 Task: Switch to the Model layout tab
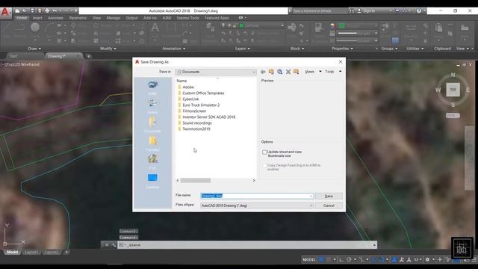pyautogui.click(x=12, y=253)
